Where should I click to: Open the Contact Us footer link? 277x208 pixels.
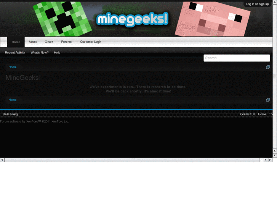point(248,114)
